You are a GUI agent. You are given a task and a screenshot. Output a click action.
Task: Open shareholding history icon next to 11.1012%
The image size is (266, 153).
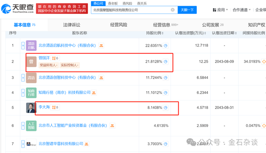click(166, 93)
